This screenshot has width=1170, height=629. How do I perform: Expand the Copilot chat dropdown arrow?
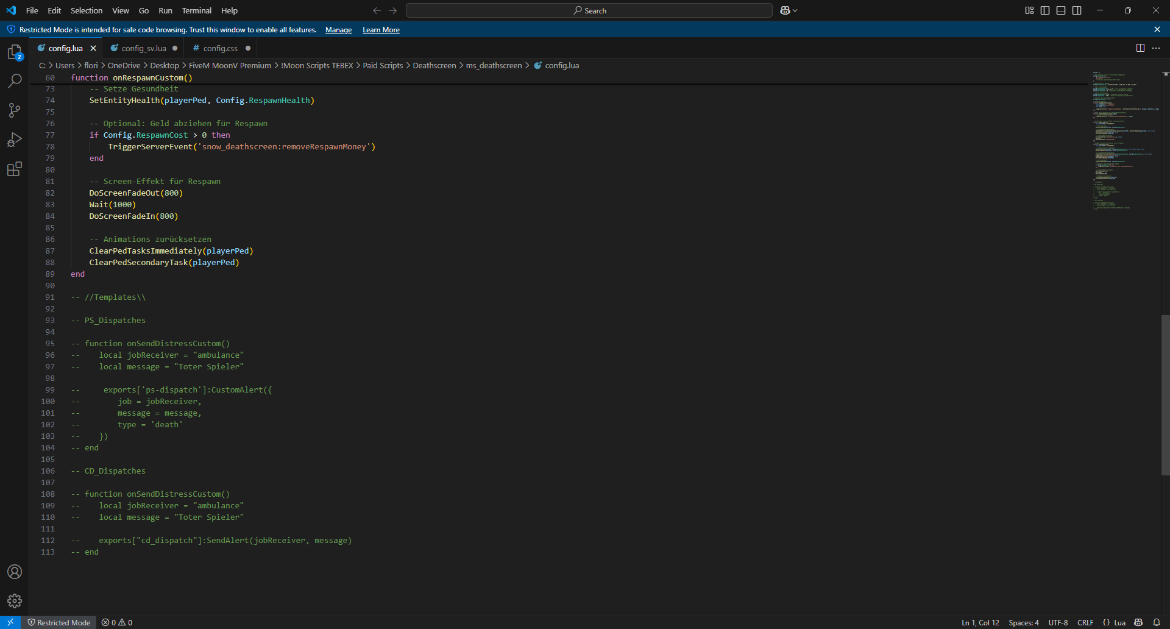click(x=795, y=10)
